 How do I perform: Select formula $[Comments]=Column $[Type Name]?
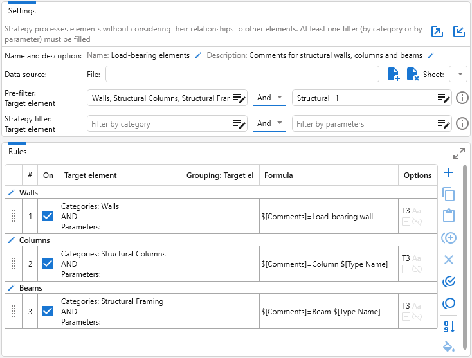(x=325, y=264)
